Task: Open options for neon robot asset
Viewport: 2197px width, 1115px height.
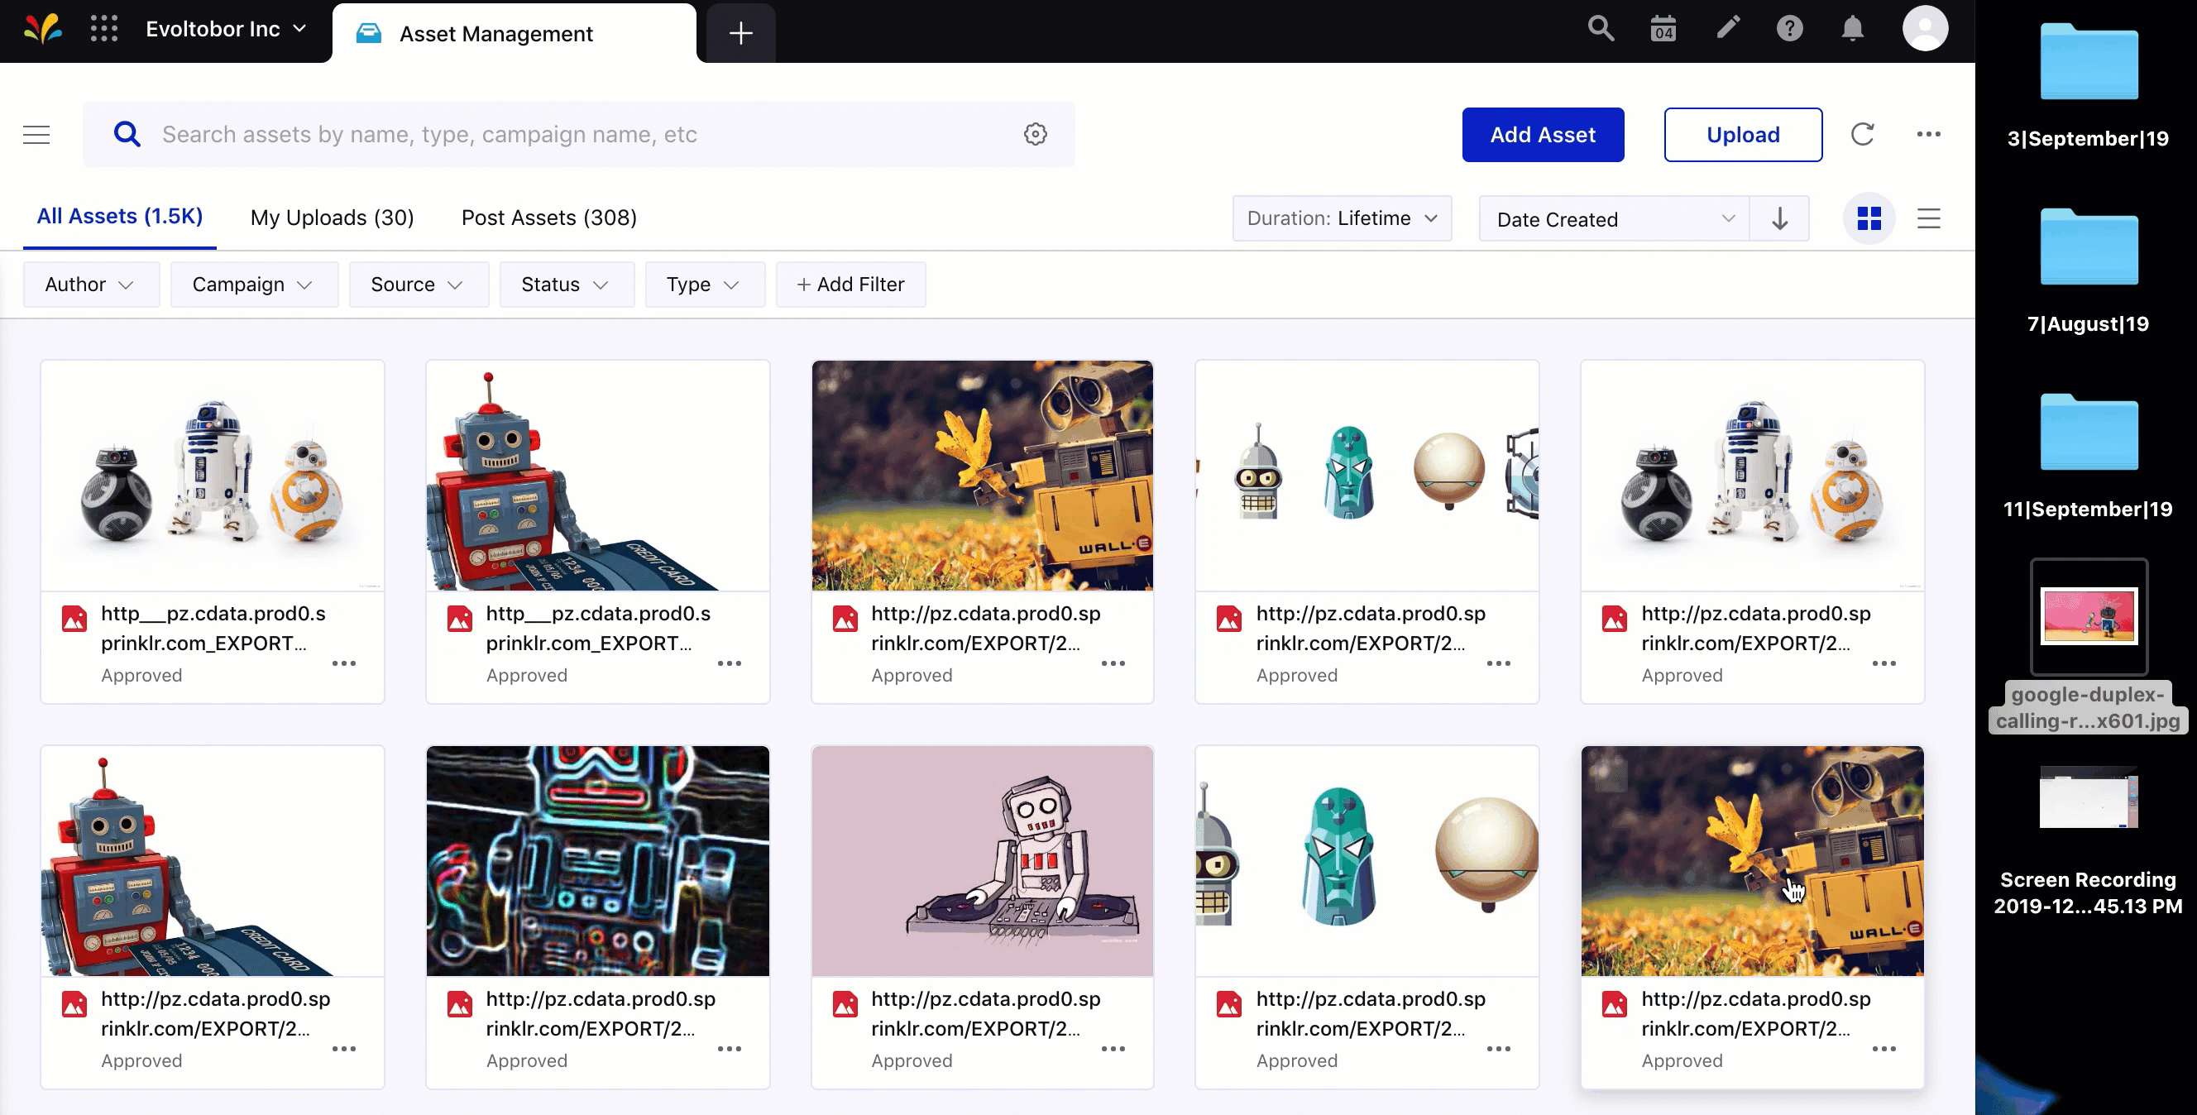Action: pos(730,1049)
